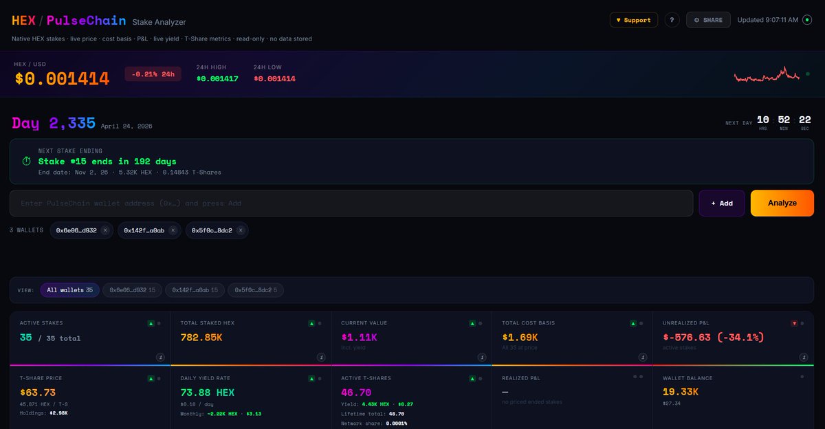Viewport: 825px width, 429px height.
Task: Click the $1.69K total cost basis value
Action: pos(520,338)
